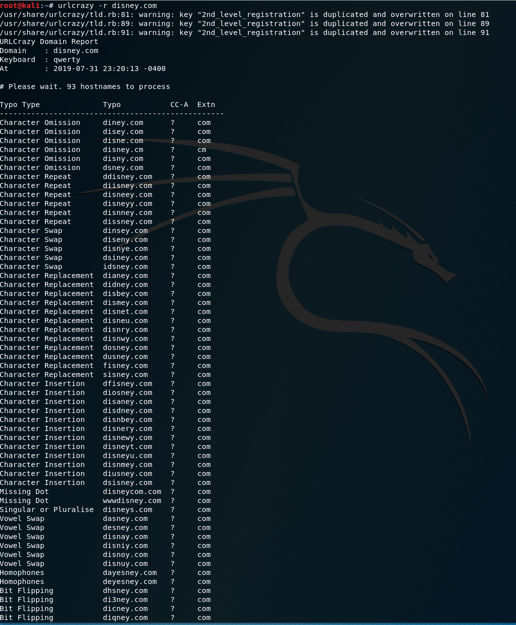This screenshot has height=625, width=516.
Task: Click the 'Typo Type' column header
Action: [x=20, y=104]
